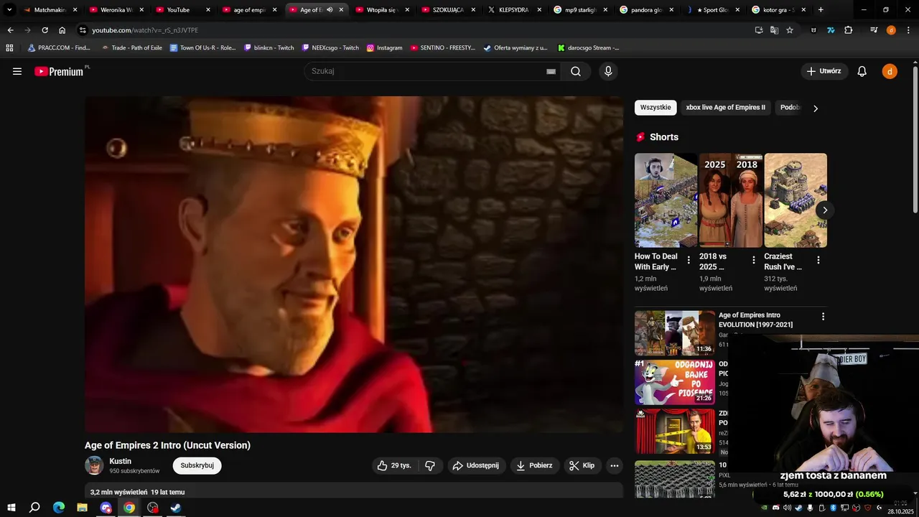The width and height of the screenshot is (919, 517).
Task: Open options for 'Craziest Rush' short
Action: pyautogui.click(x=818, y=260)
